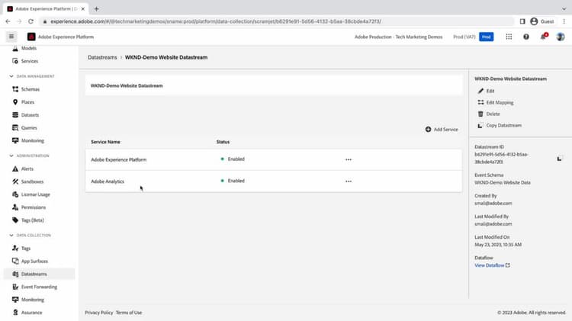Screen dimensions: 572x321
Task: Open Tags under Data Collection
Action: [25, 249]
